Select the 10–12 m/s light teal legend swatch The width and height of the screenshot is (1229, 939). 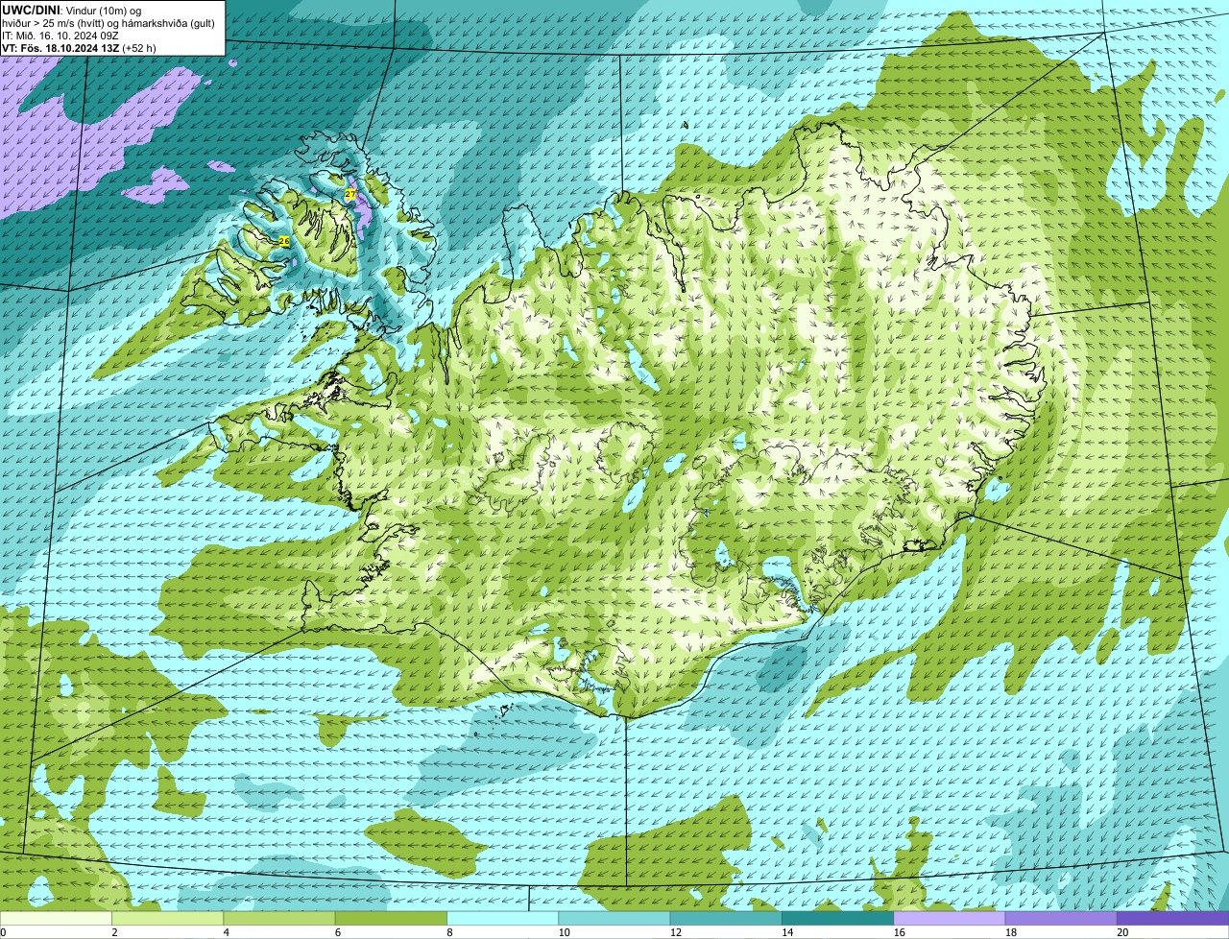point(614,918)
